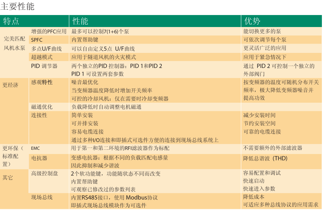Select the 增强的PFC应用 cell
This screenshot has width=325, height=210.
(49, 31)
